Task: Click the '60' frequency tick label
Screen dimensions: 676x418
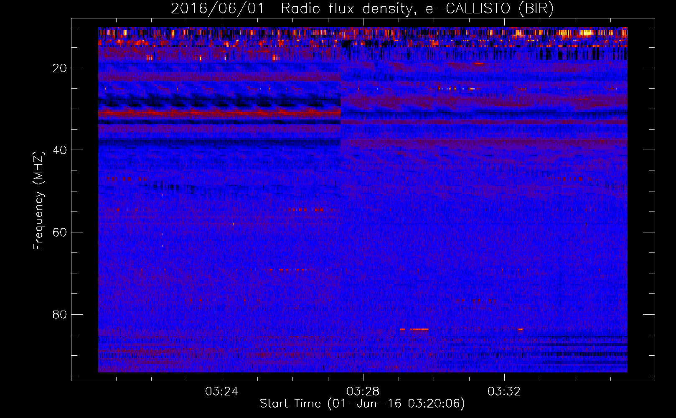Action: click(60, 232)
